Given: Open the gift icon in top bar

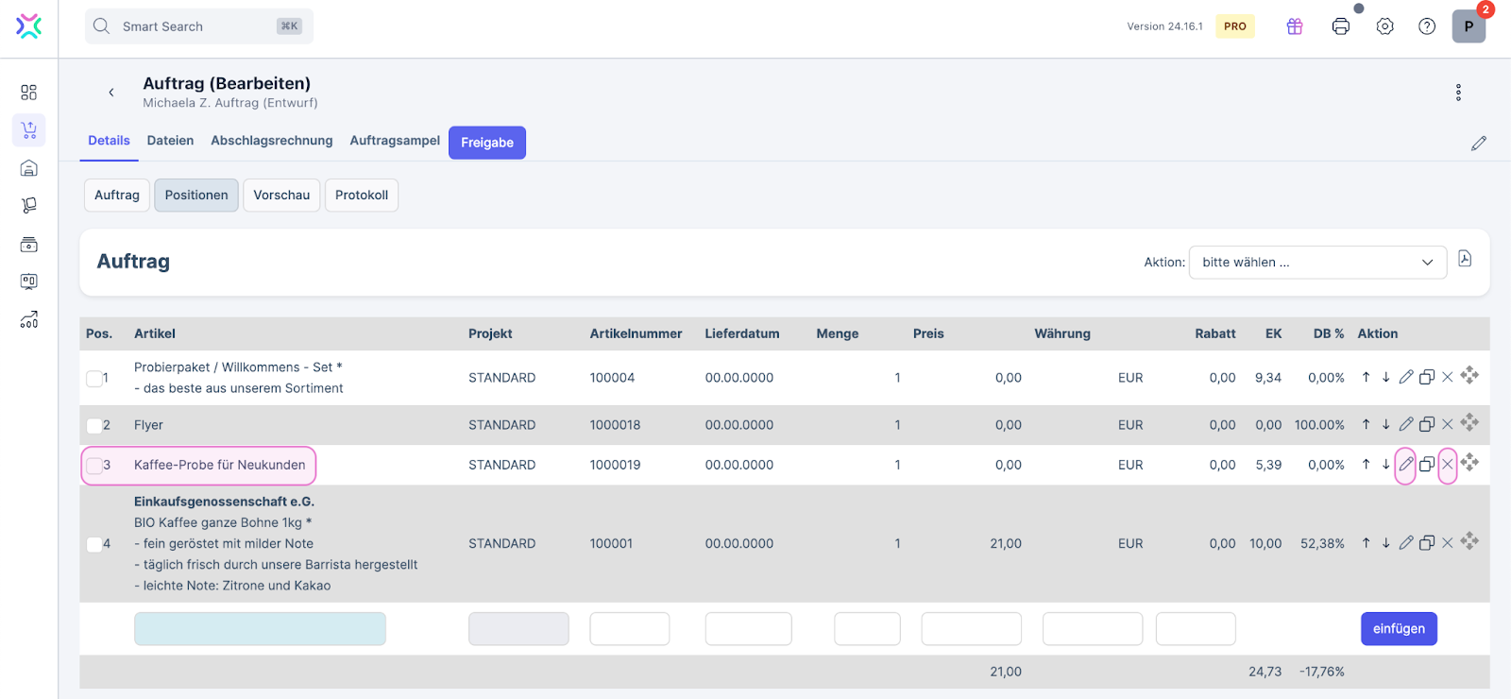Looking at the screenshot, I should pos(1295,26).
